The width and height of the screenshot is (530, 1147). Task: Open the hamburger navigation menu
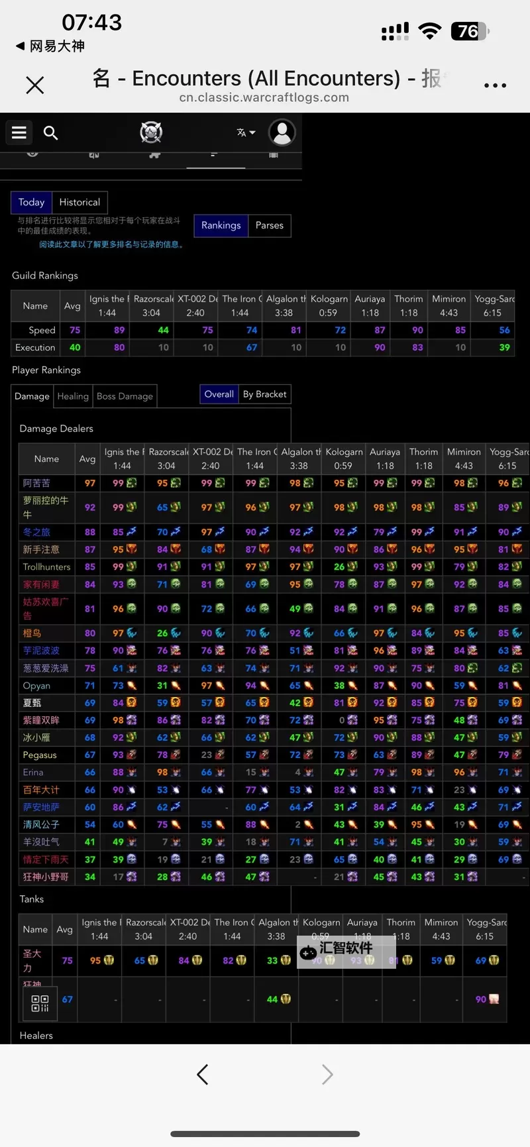[x=19, y=133]
